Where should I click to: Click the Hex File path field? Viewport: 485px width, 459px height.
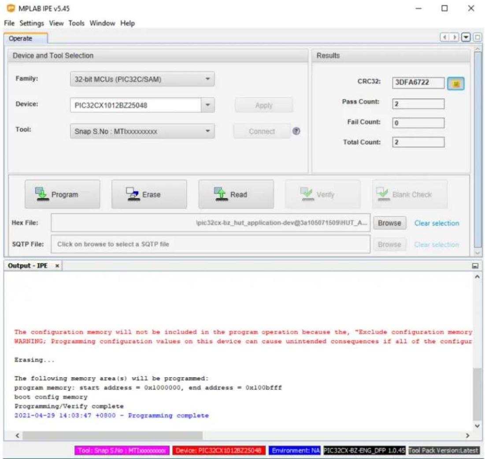(210, 223)
